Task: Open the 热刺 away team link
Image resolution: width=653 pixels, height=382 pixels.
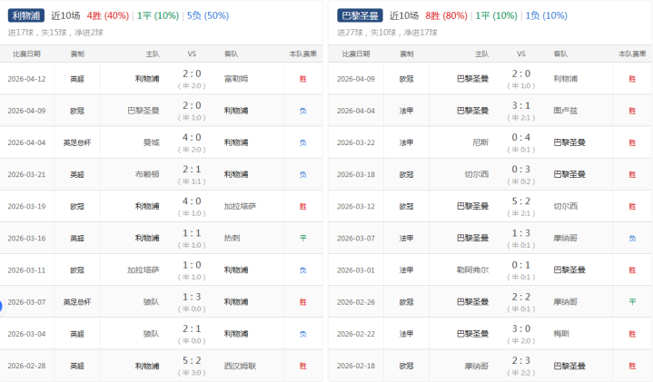Action: [x=232, y=239]
